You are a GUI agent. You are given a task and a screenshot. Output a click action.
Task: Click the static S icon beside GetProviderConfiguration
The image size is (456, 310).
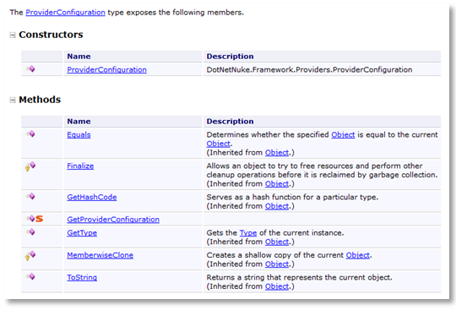39,219
